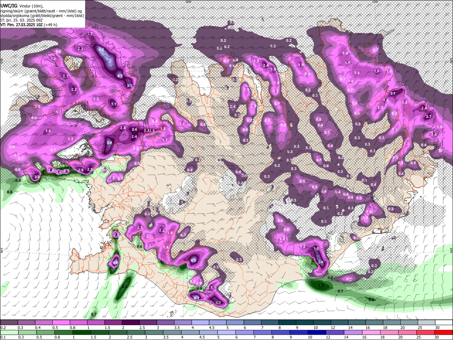Pick snow legend swatch between 0.5 and 0.8
The image size is (453, 340).
click(61, 322)
